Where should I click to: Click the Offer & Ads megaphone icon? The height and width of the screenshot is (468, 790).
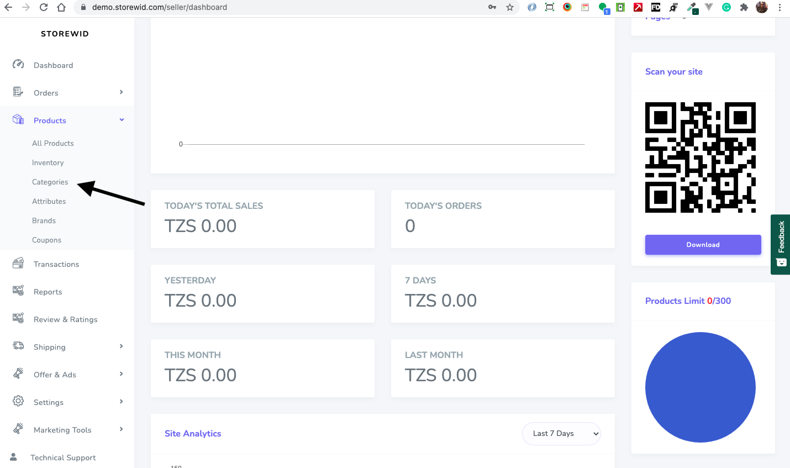[x=18, y=374]
